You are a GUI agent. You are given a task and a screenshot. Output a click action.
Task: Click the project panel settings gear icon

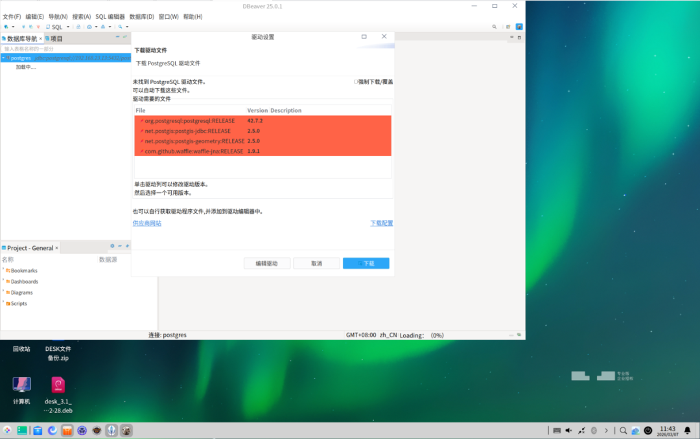tap(113, 246)
